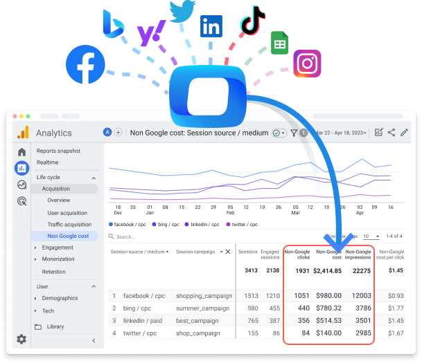Screen dimensions: 422x363
Task: Open the Library folder icon
Action: coord(38,327)
